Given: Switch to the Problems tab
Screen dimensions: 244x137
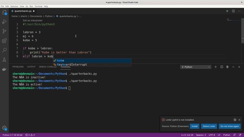Looking at the screenshot, I should click(18, 67).
